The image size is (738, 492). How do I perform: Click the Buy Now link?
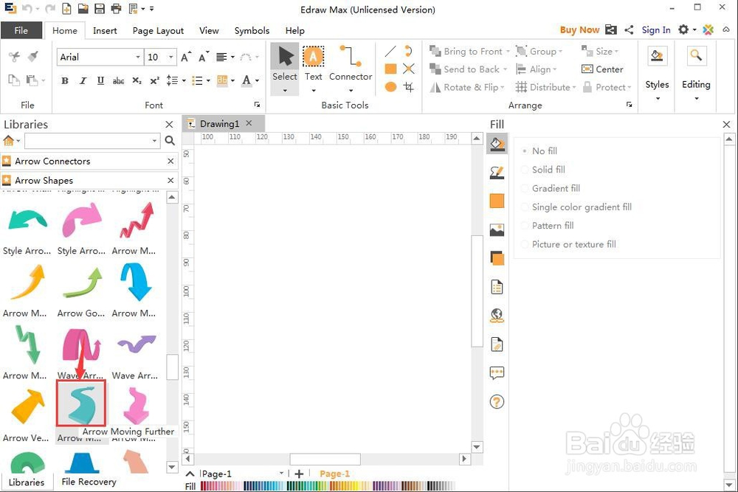click(x=579, y=30)
